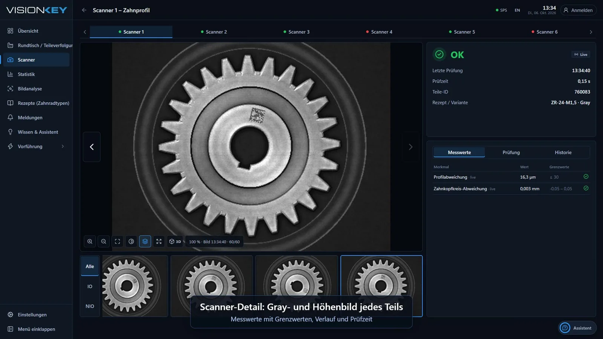This screenshot has width=603, height=339.
Task: Switch to Scanner 6 tab
Action: click(x=545, y=32)
